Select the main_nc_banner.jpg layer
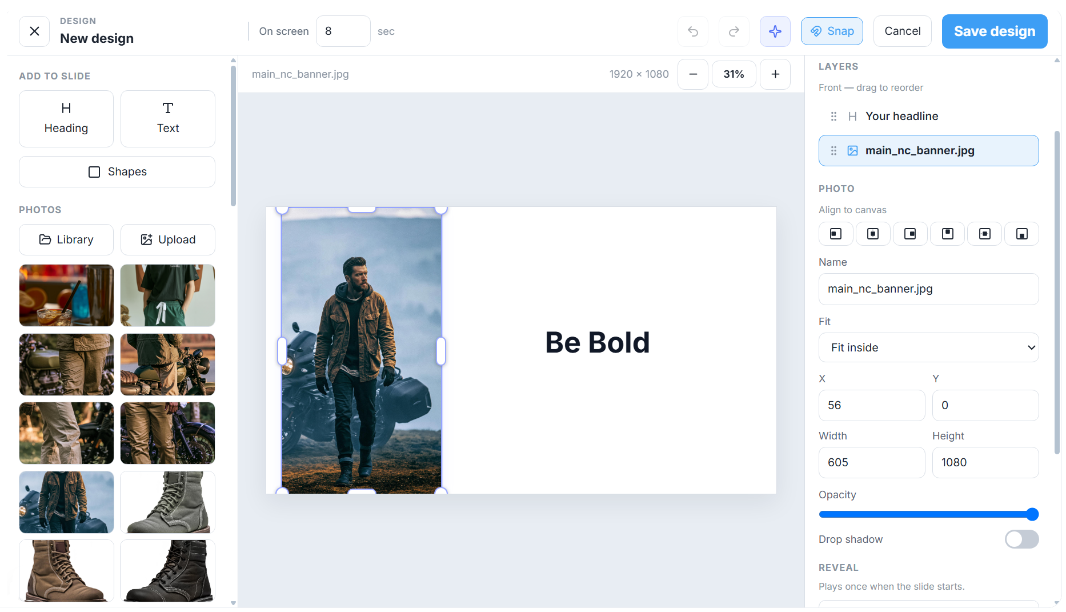The height and width of the screenshot is (612, 1066). pos(928,150)
